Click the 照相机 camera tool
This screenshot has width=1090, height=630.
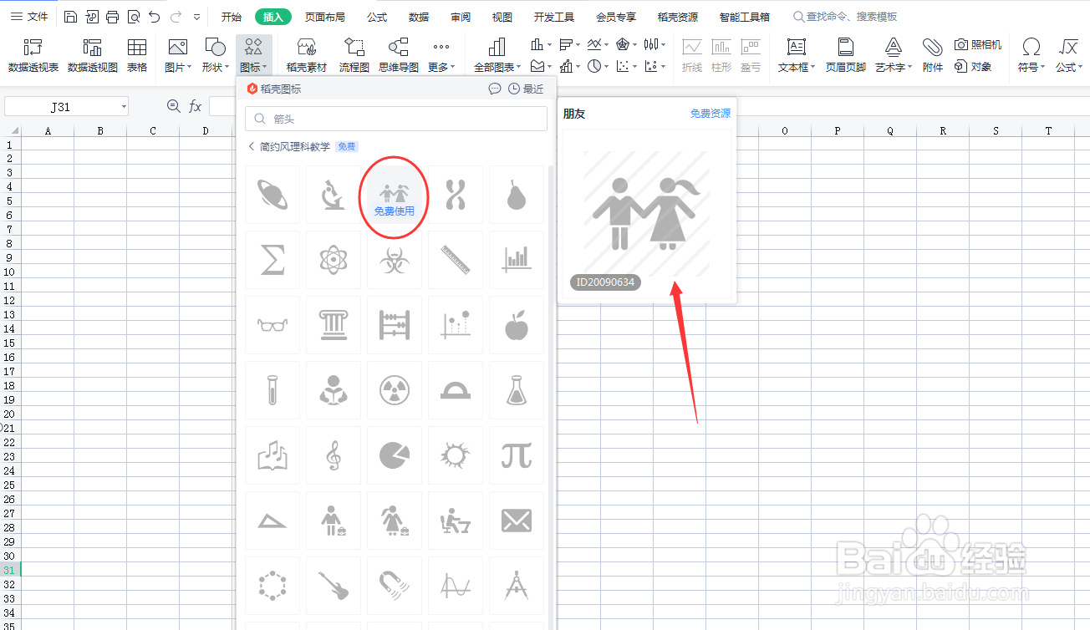click(x=978, y=44)
